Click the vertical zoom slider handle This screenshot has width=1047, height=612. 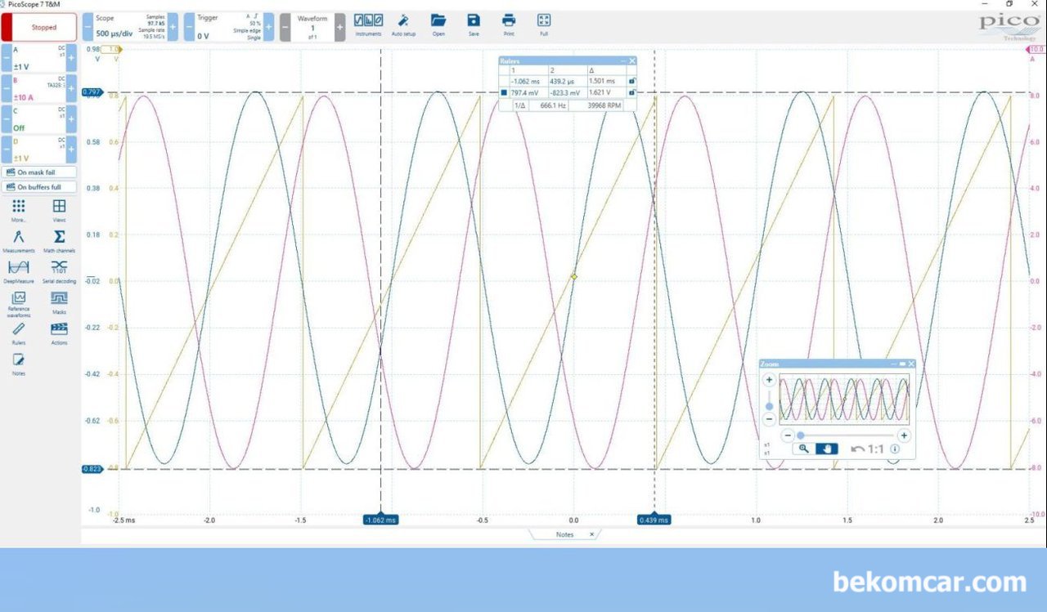pyautogui.click(x=769, y=406)
